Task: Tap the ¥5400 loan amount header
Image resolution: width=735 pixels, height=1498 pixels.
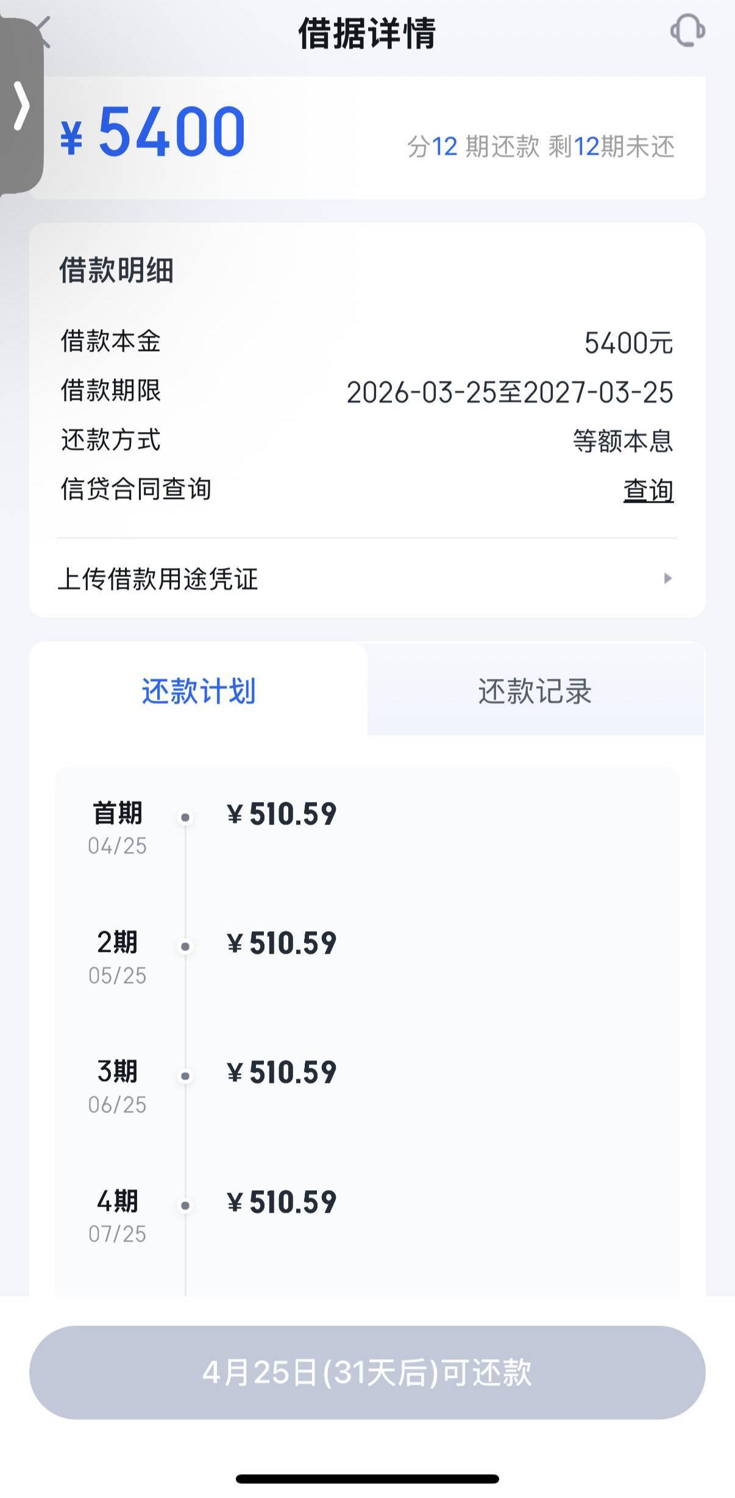Action: point(154,132)
